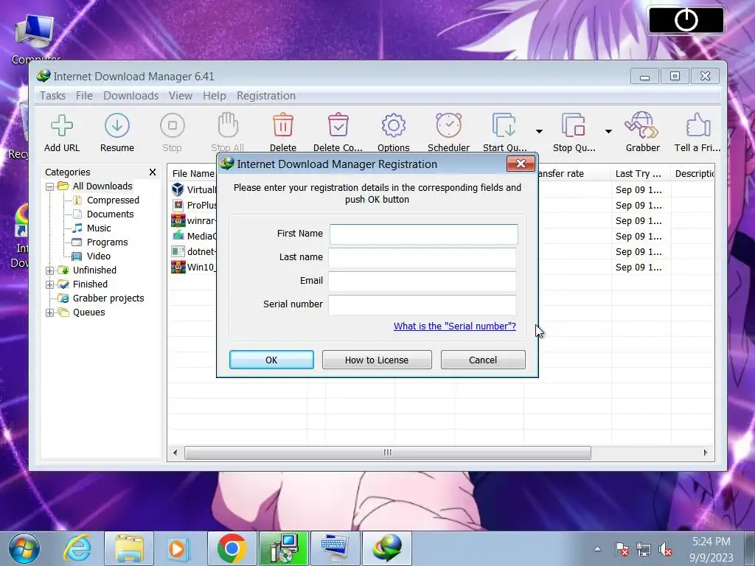Click the Start Queue icon
Image resolution: width=755 pixels, height=566 pixels.
click(x=504, y=125)
